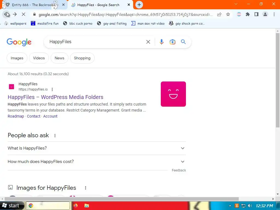Click the HappyFiles favicon in the result

pos(11,87)
